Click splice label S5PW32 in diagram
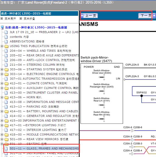The width and height of the screenshot is (156, 157). tap(142, 93)
